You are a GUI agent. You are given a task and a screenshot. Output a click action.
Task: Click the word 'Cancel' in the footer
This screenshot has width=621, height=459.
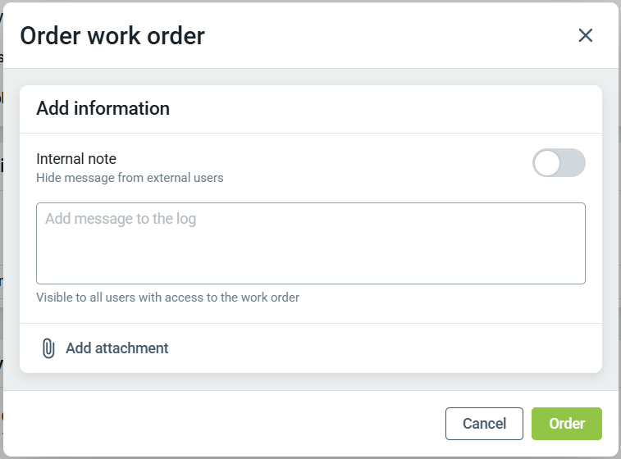tap(484, 424)
